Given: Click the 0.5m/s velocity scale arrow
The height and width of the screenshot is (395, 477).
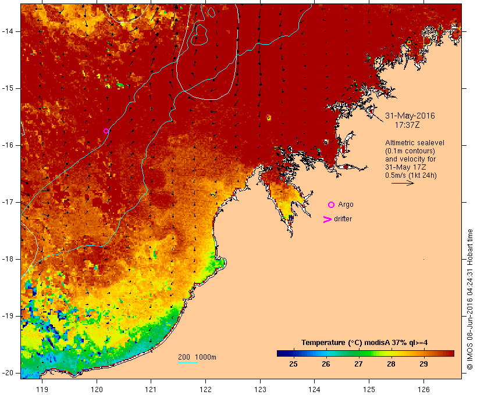Looking at the screenshot, I should [403, 183].
